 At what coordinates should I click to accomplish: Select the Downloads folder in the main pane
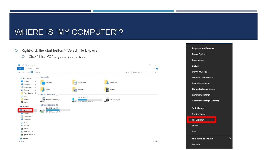pyautogui.click(x=111, y=82)
